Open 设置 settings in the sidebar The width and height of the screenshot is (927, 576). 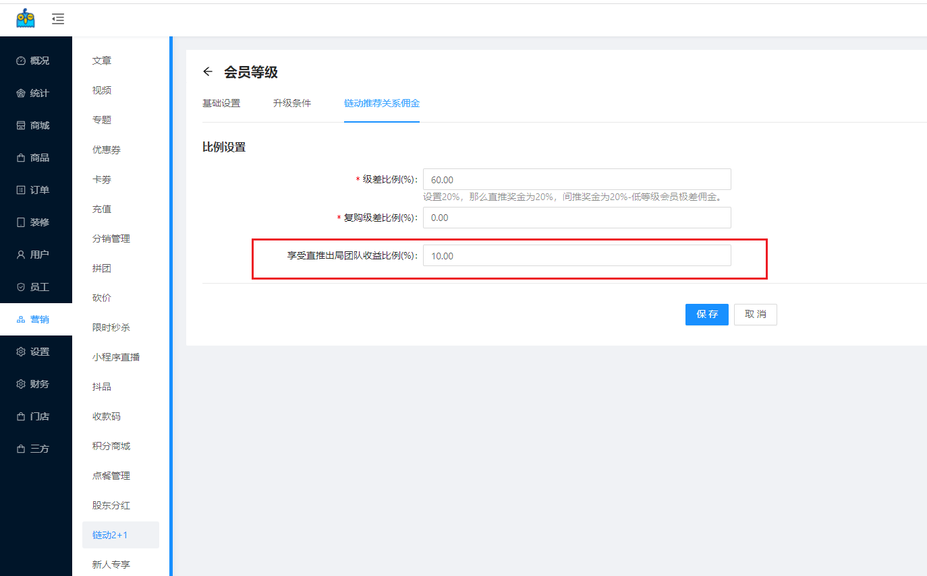pyautogui.click(x=35, y=352)
